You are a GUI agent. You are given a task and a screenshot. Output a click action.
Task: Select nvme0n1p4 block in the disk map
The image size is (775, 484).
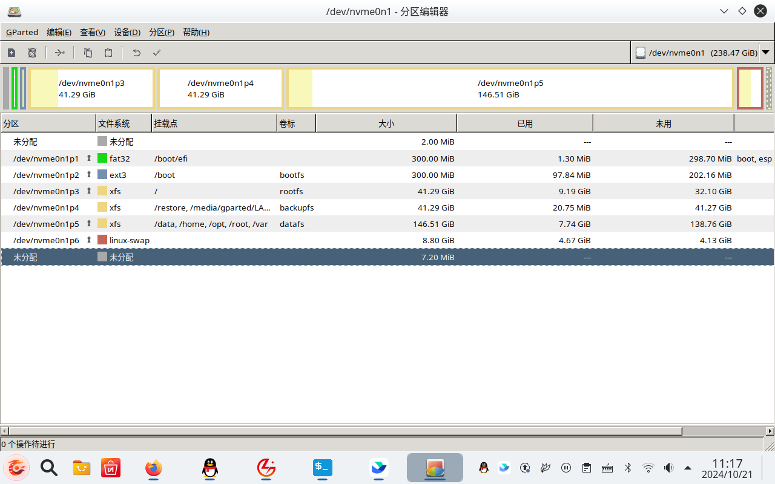[x=220, y=88]
